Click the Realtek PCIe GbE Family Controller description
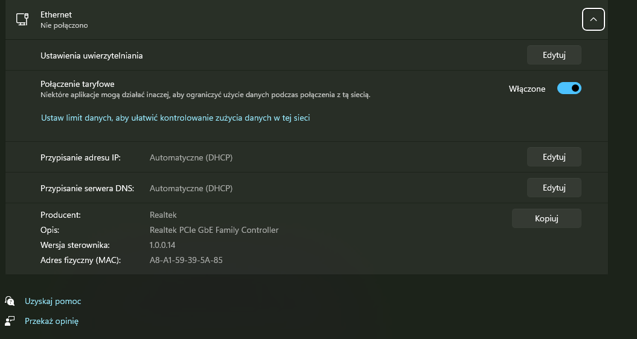The image size is (637, 339). 214,230
